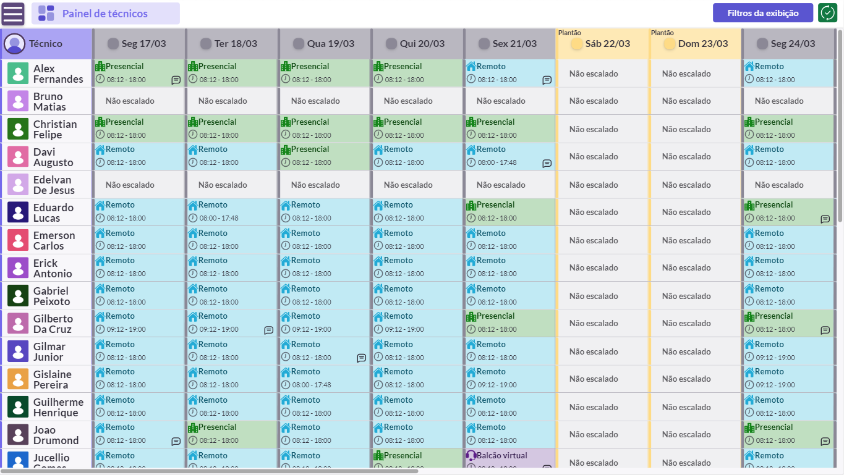Click the Painel de técnicos title tab

(106, 14)
